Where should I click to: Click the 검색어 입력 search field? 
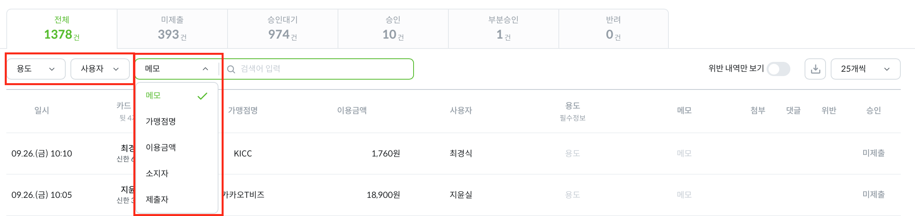(325, 69)
